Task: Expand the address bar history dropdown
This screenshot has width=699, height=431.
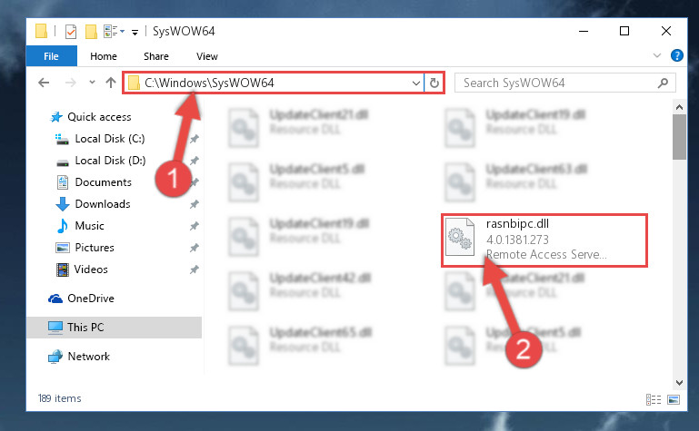Action: 416,83
